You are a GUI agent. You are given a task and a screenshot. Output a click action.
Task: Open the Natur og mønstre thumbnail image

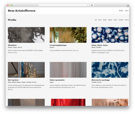[x=68, y=70]
